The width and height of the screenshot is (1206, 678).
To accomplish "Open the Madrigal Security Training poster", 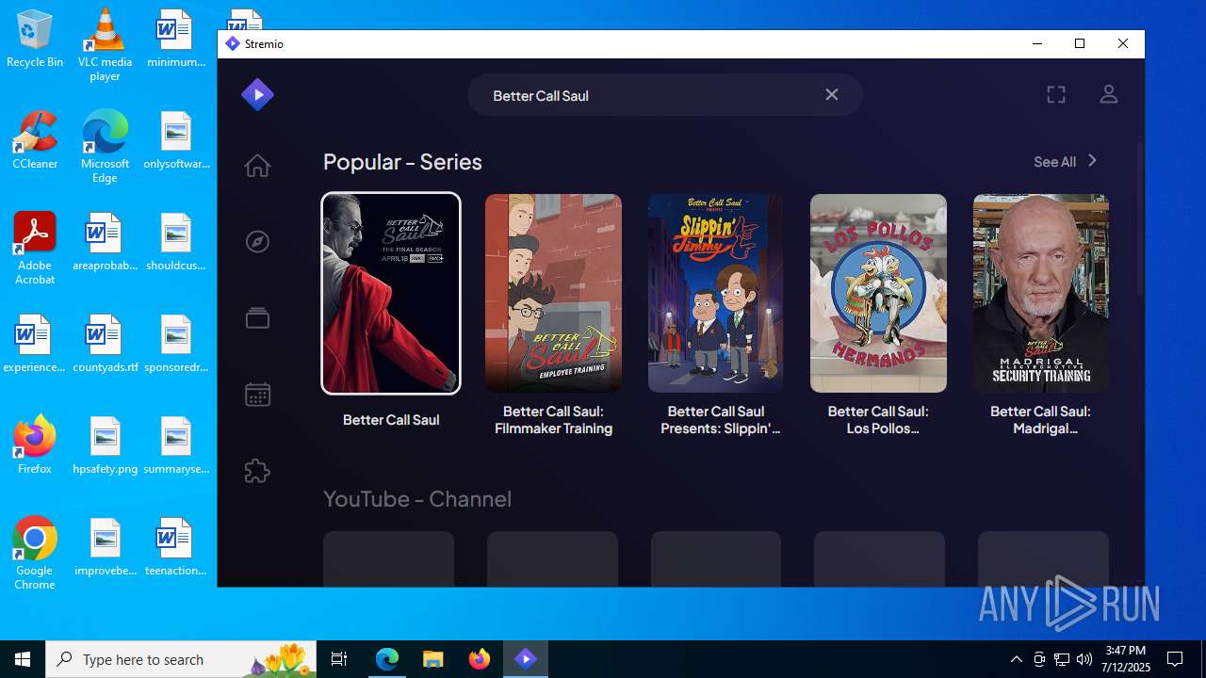I will [x=1041, y=293].
